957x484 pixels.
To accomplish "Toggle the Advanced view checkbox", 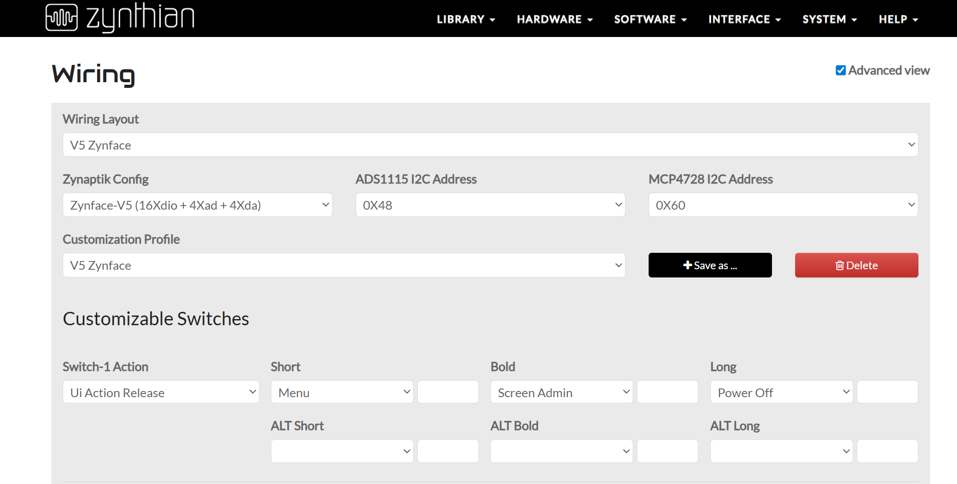I will tap(841, 70).
